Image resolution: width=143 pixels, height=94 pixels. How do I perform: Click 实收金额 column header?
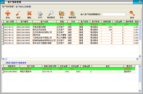coord(75,66)
